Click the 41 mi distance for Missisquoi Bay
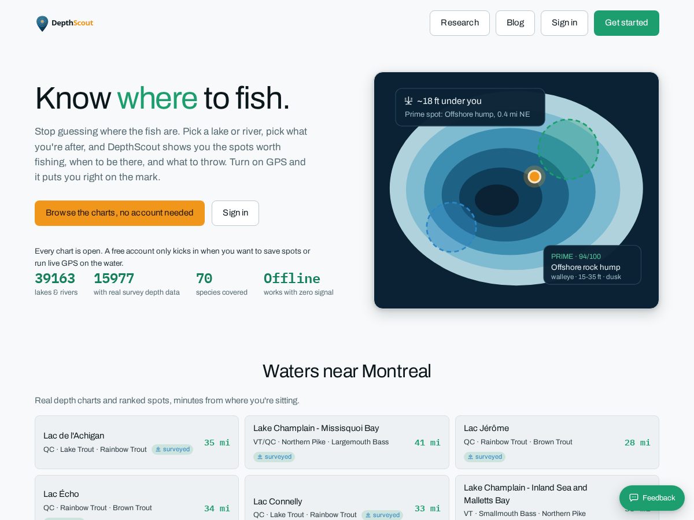The image size is (694, 520). tap(427, 443)
